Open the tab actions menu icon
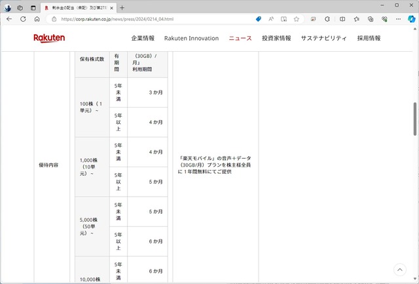This screenshot has height=284, width=419. tap(33, 8)
